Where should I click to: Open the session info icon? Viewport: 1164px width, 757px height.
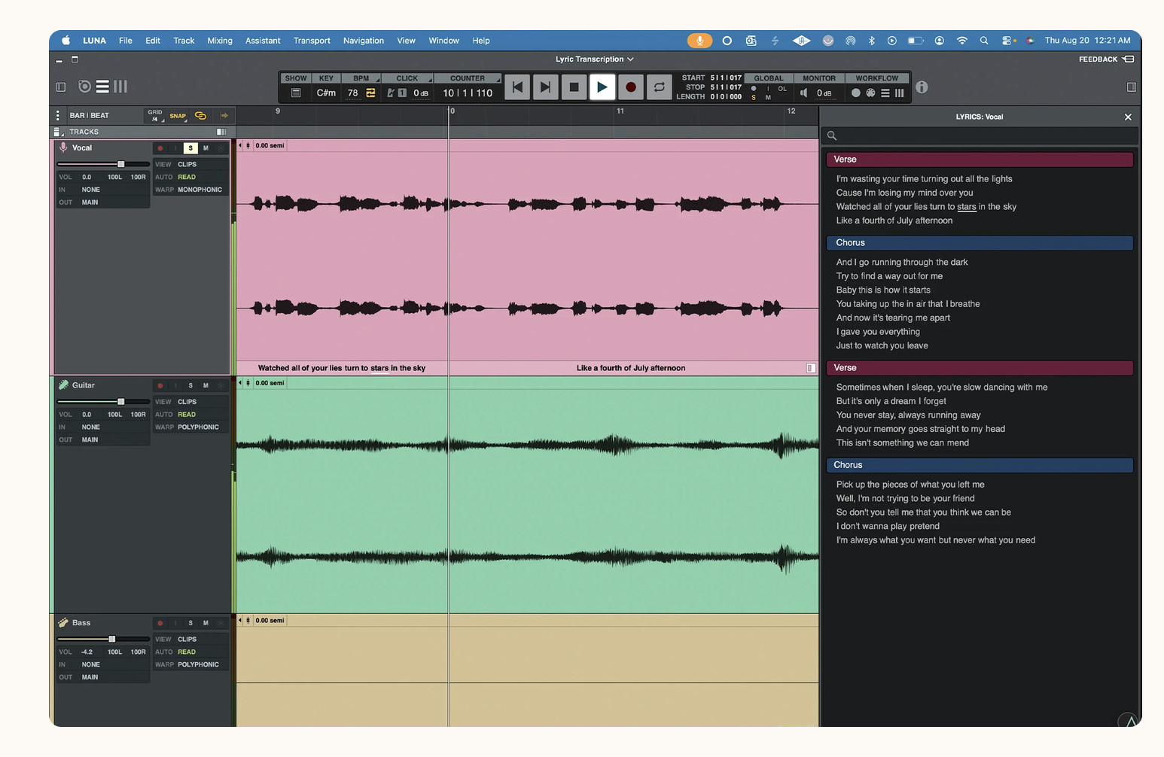pyautogui.click(x=922, y=87)
